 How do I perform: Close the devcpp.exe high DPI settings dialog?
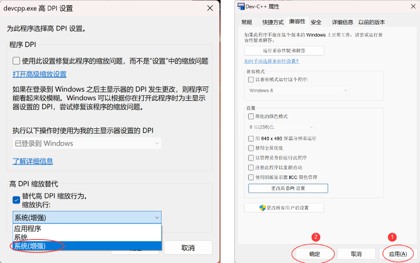point(210,8)
